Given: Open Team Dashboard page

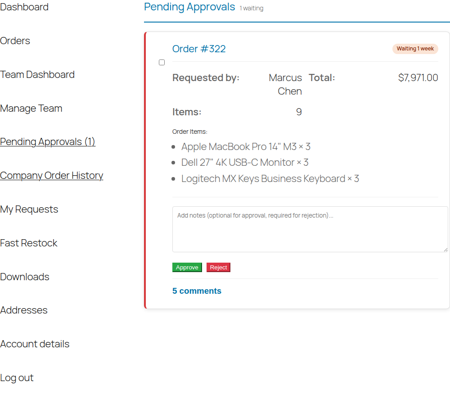Looking at the screenshot, I should click(37, 74).
